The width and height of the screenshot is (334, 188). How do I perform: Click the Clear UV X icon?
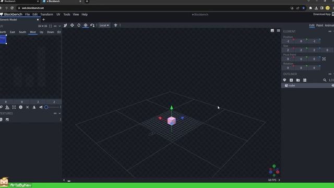click(x=28, y=107)
